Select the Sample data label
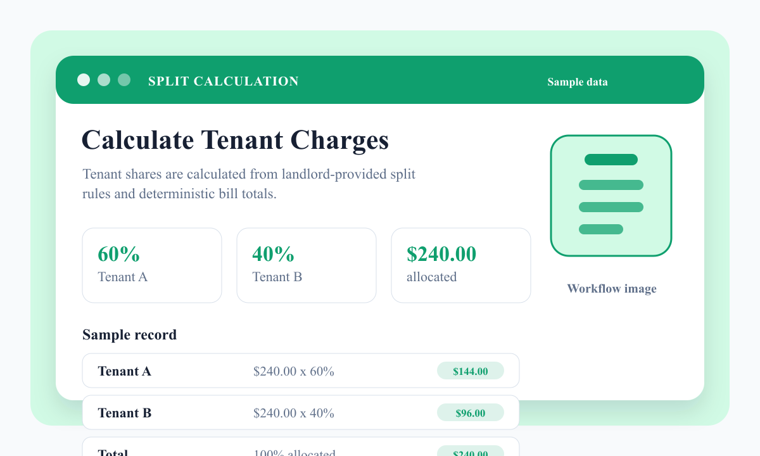The height and width of the screenshot is (456, 760). coord(578,82)
